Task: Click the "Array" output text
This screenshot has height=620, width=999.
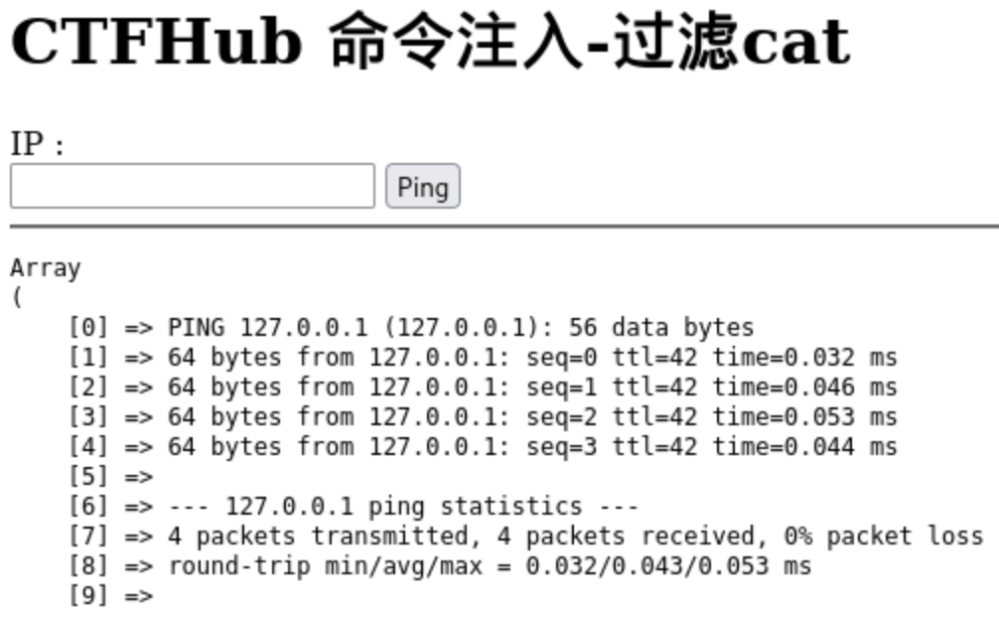Action: click(x=46, y=268)
